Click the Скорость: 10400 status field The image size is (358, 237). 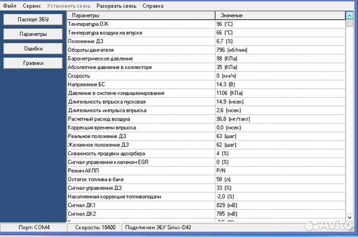click(94, 228)
